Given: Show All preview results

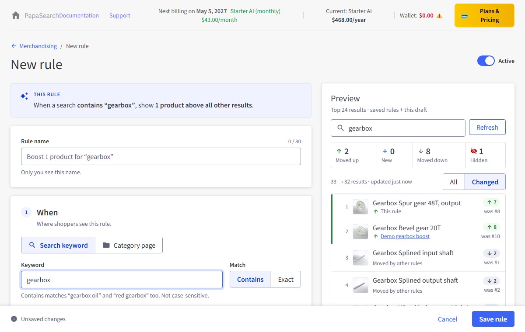Looking at the screenshot, I should pos(454,182).
